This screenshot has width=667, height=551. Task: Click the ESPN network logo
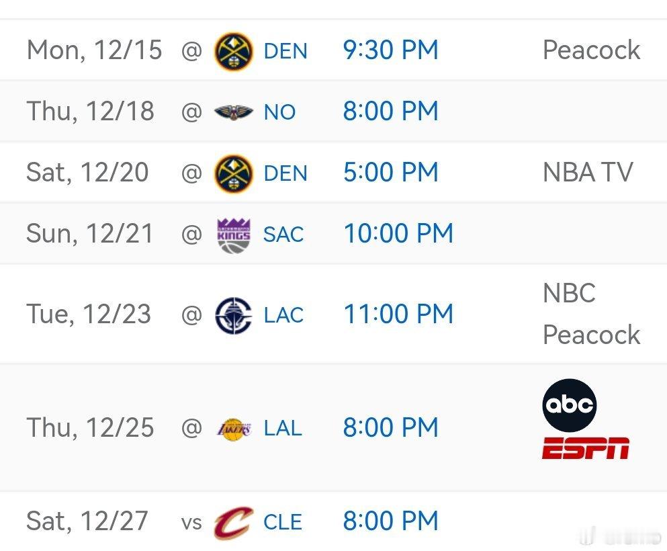point(585,448)
